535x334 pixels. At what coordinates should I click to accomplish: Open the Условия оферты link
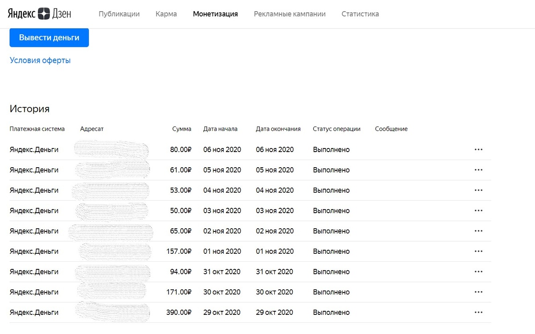click(x=40, y=60)
